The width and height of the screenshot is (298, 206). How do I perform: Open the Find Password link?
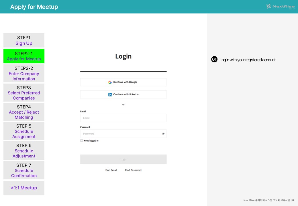[133, 170]
